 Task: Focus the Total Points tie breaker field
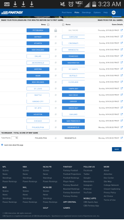pos(14,138)
